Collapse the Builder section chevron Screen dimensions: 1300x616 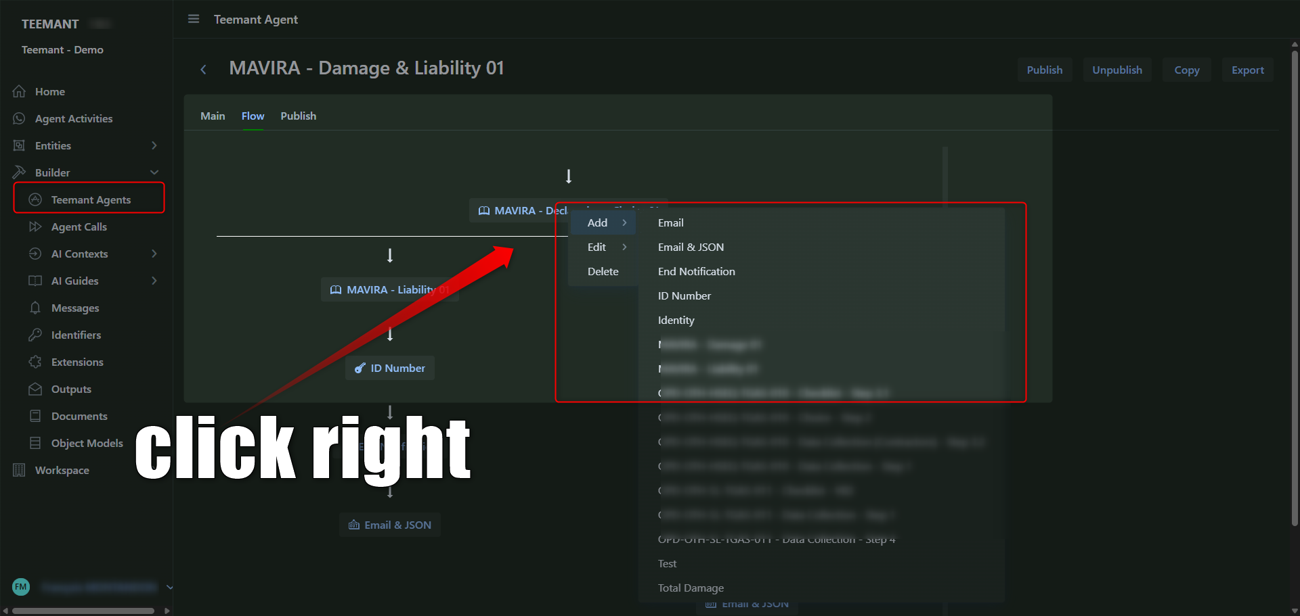pyautogui.click(x=154, y=172)
